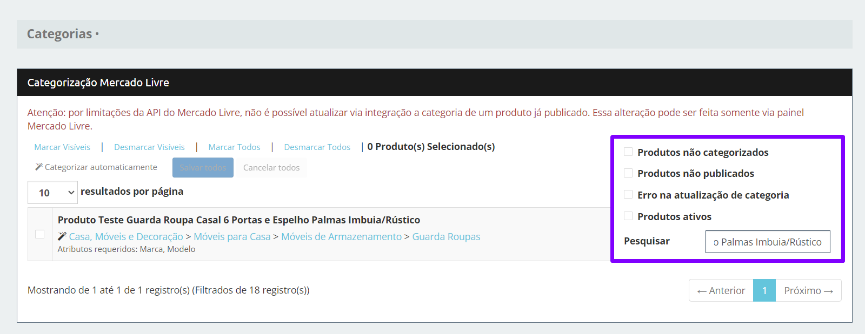Select page 1 in pagination
This screenshot has width=865, height=334.
pos(764,290)
